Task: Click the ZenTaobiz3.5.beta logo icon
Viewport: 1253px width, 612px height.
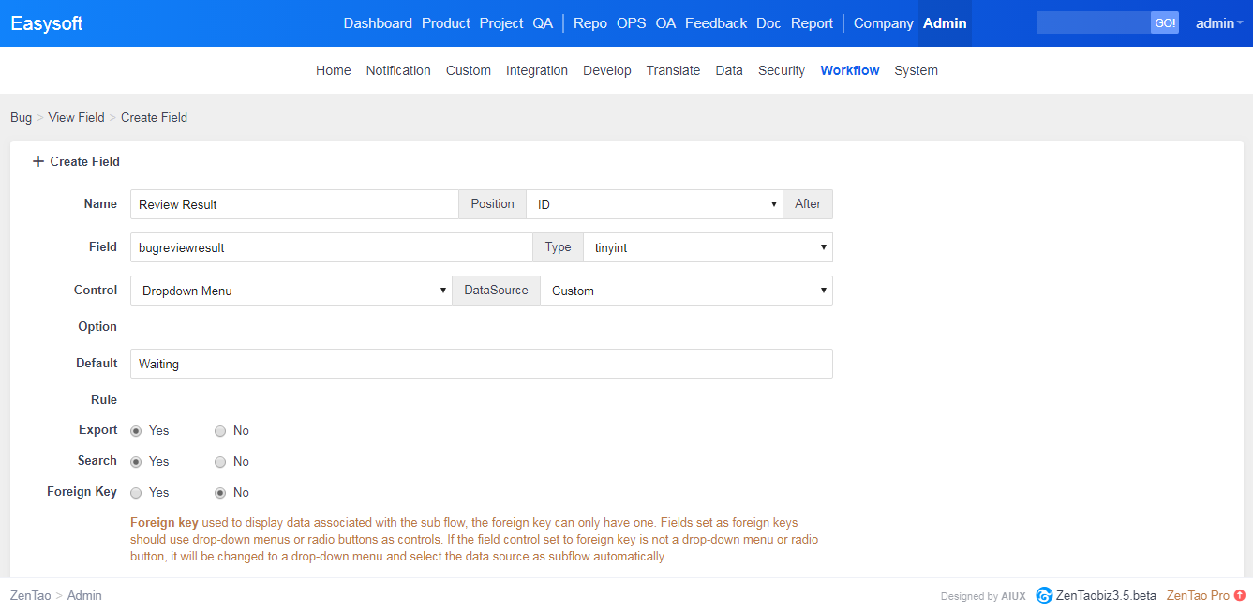Action: pyautogui.click(x=1044, y=595)
